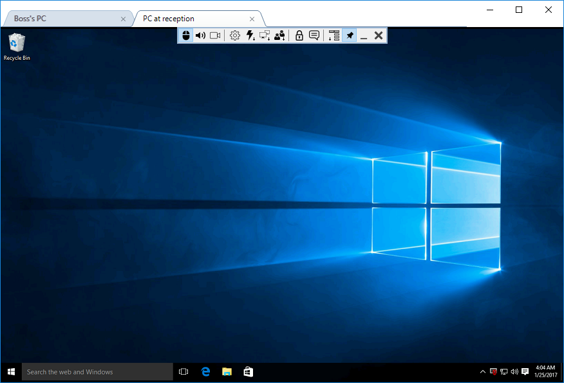Click the padlock lock icon

coord(299,35)
